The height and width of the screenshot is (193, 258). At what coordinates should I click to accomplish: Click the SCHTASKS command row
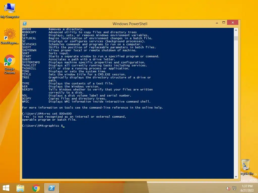(82, 44)
